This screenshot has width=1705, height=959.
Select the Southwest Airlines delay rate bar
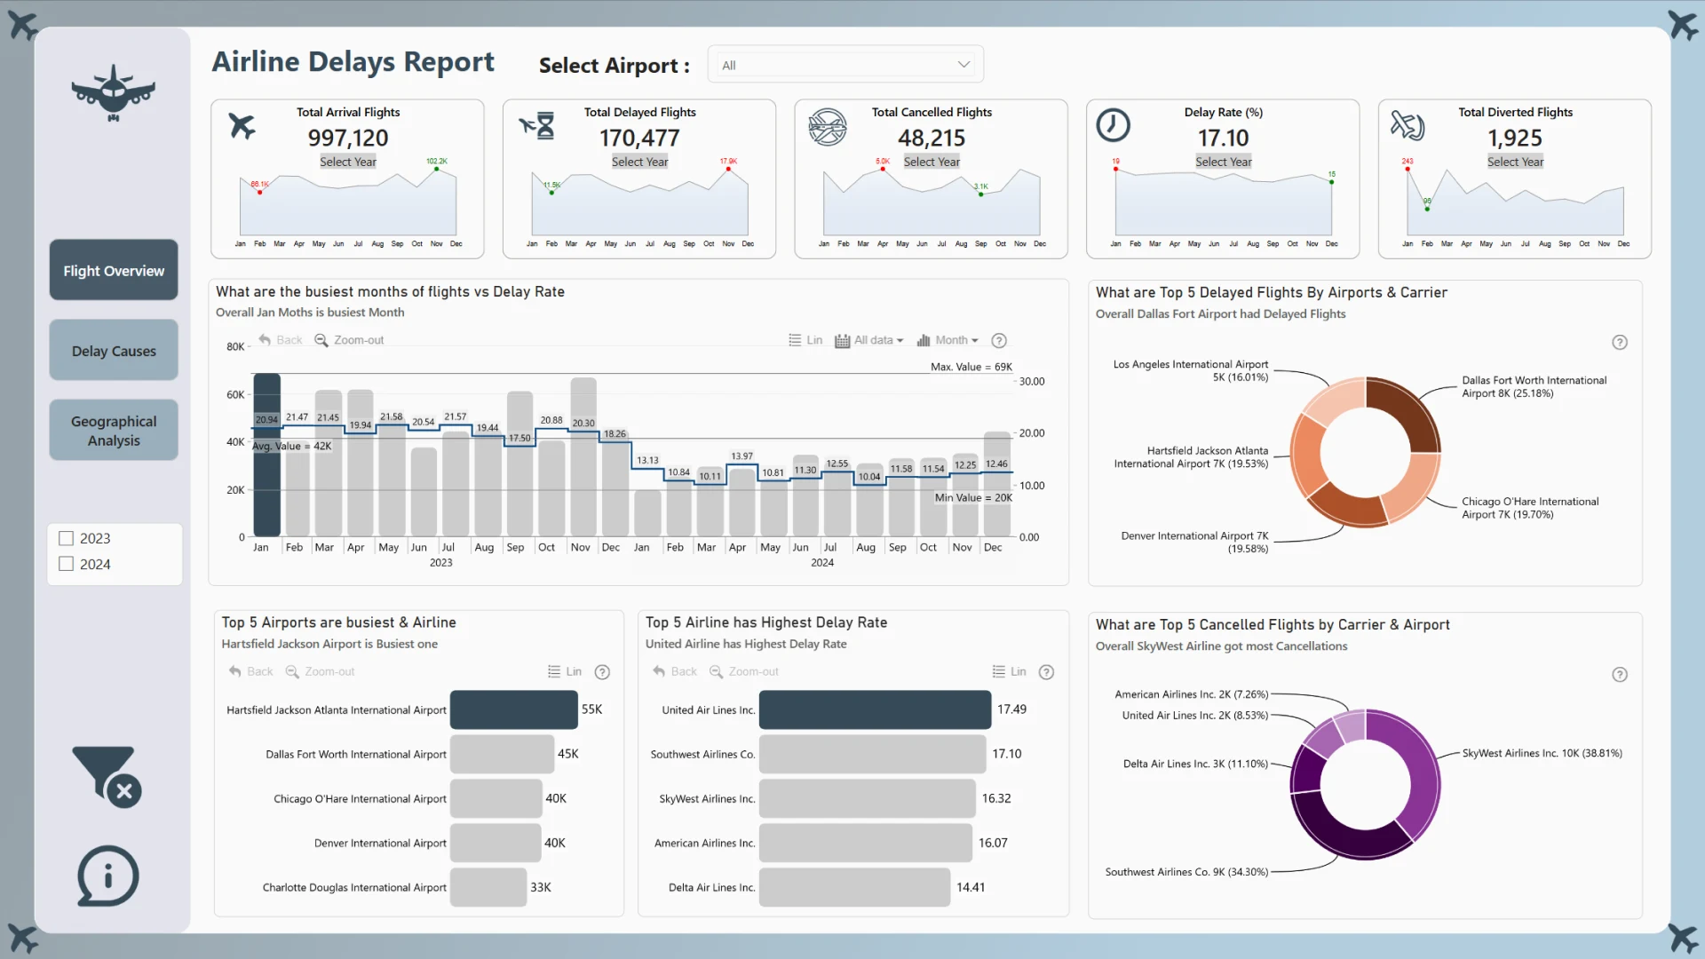(x=872, y=754)
